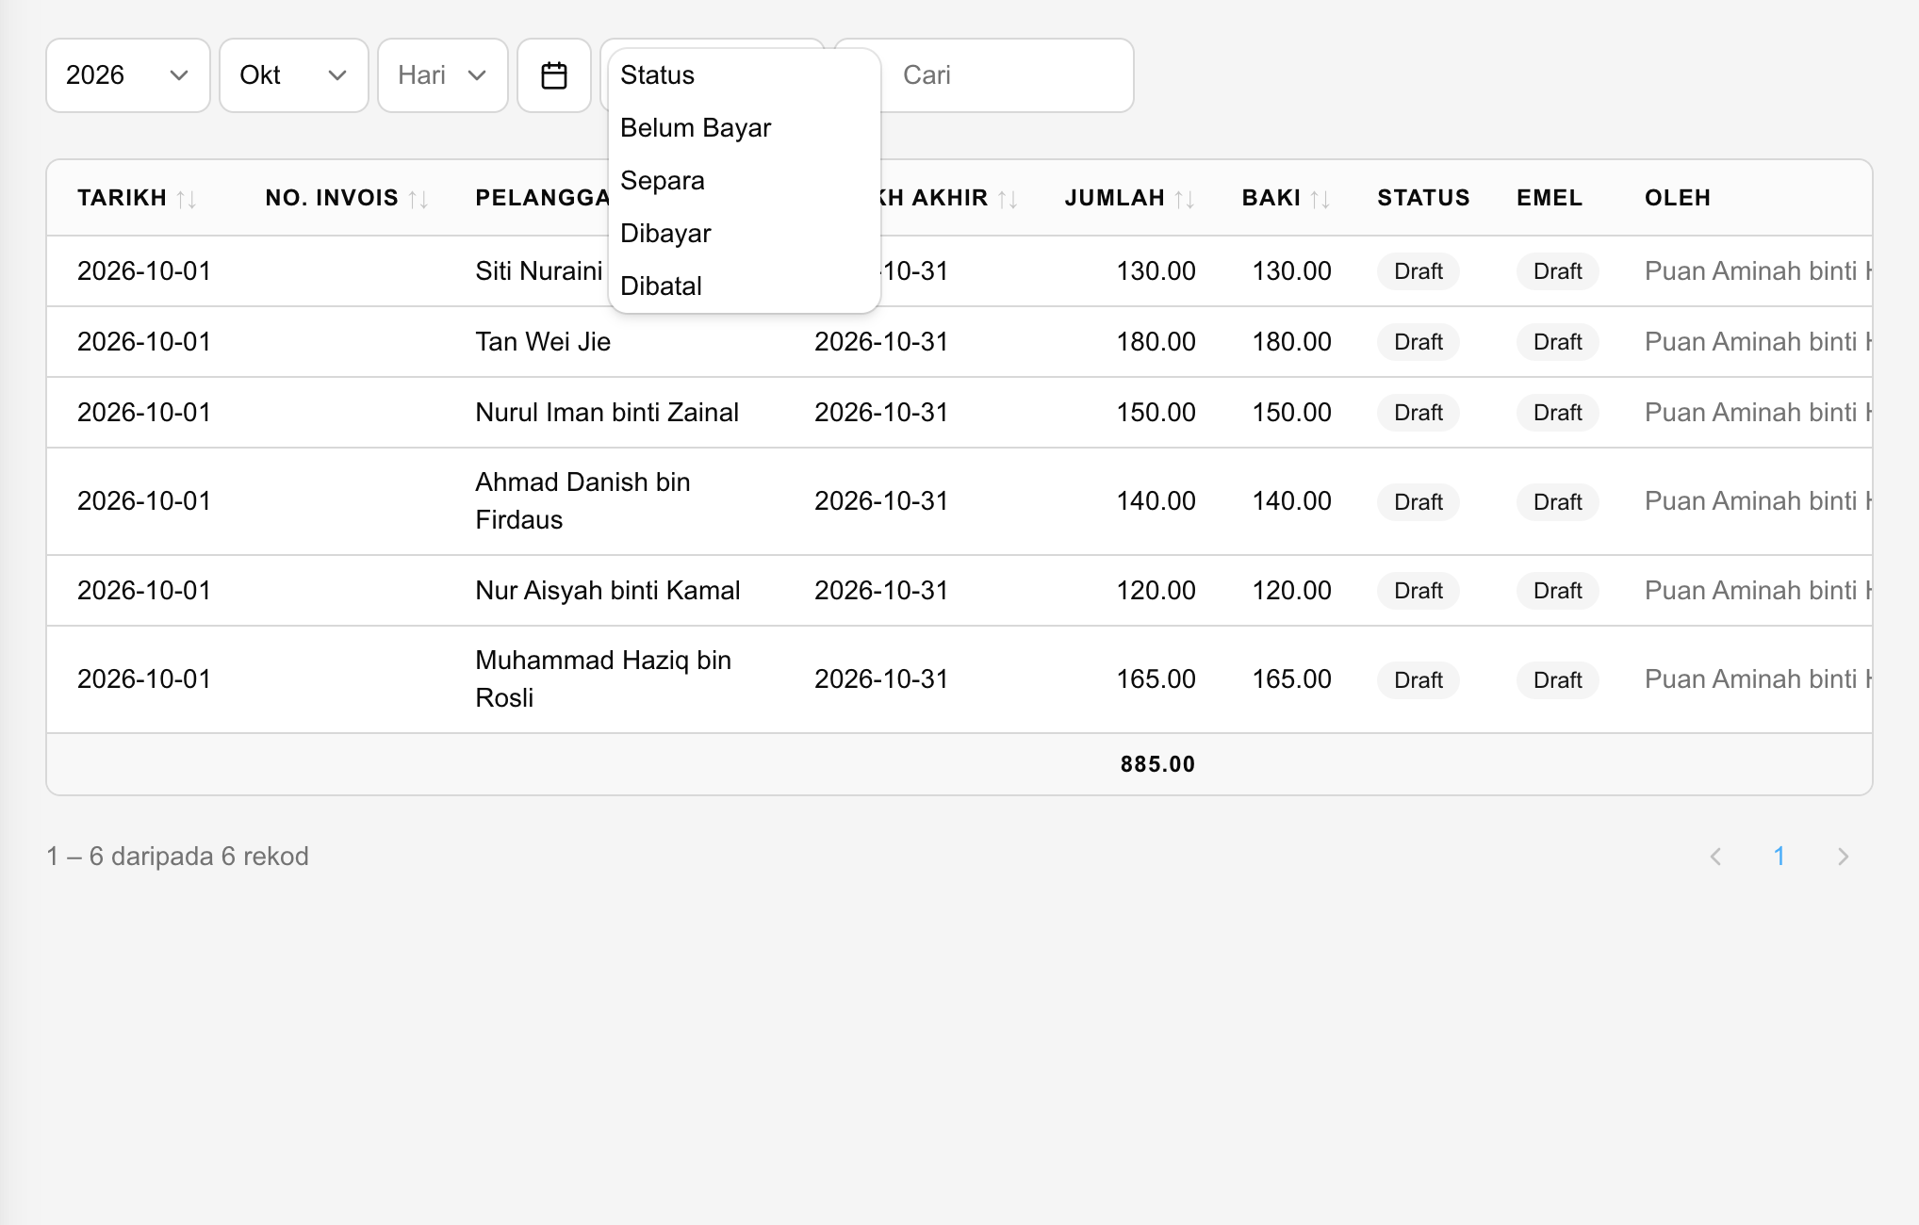Select the Status option in dropdown list
This screenshot has height=1225, width=1919.
pyautogui.click(x=745, y=75)
